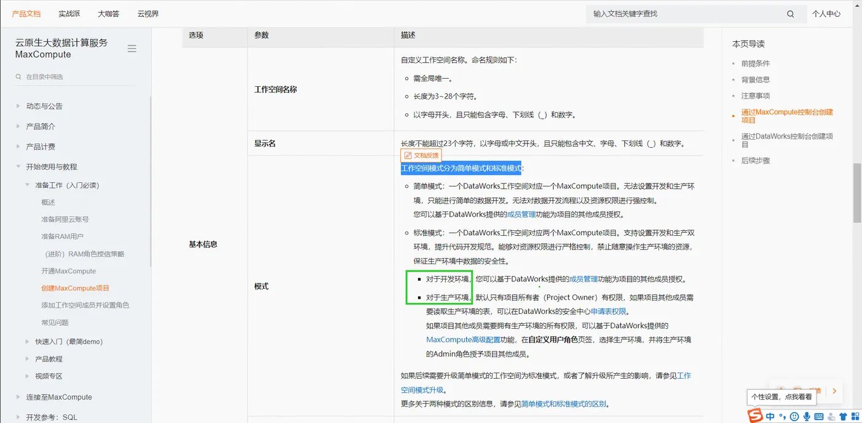The width and height of the screenshot is (862, 423).
Task: Activate voice input microphone icon
Action: pyautogui.click(x=806, y=416)
